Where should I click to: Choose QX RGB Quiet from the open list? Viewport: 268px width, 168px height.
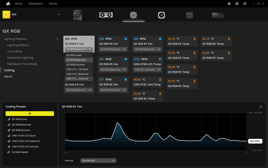point(79,55)
